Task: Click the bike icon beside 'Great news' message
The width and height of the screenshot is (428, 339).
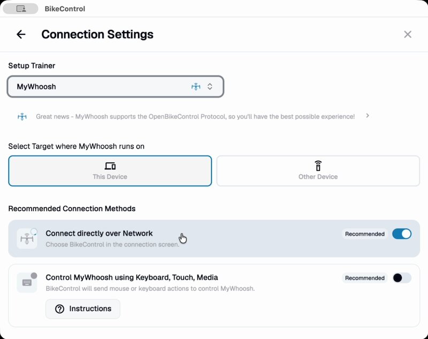Action: [x=22, y=117]
